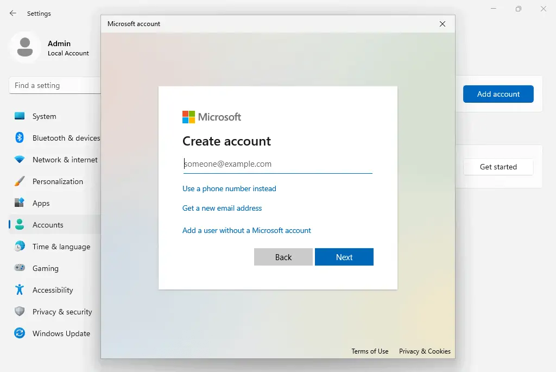Go to Personalization label
Screen dimensions: 556x372
click(58, 181)
